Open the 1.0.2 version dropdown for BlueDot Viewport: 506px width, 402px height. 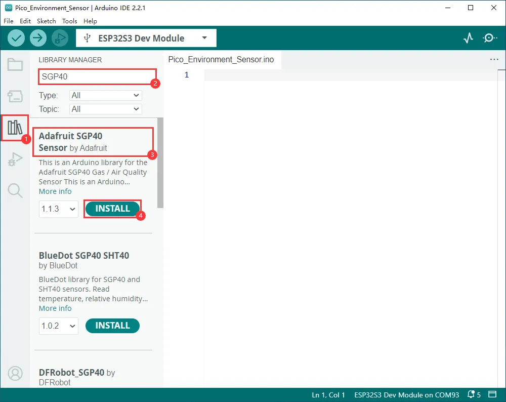(58, 326)
